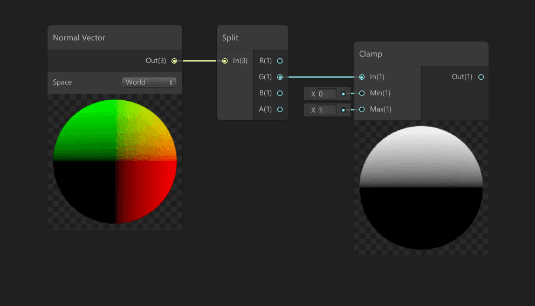Click the Normal Vector Out(3) port
Image resolution: width=535 pixels, height=306 pixels.
[174, 61]
